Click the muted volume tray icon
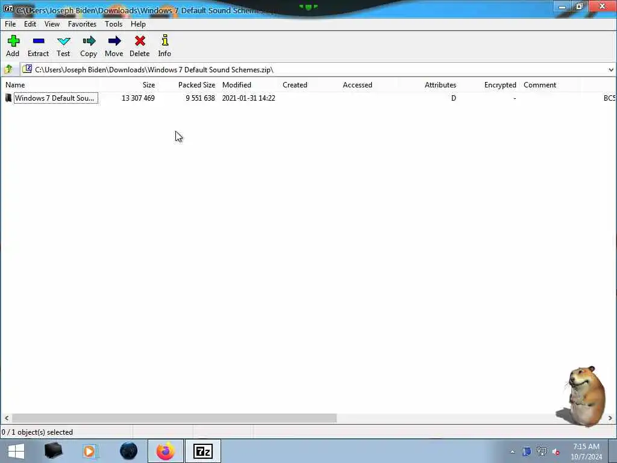Screen dimensions: 617x463 556,452
